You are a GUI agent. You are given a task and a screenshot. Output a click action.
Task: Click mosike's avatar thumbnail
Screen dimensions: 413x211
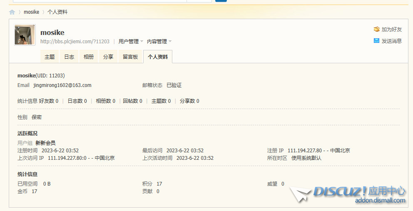point(25,35)
